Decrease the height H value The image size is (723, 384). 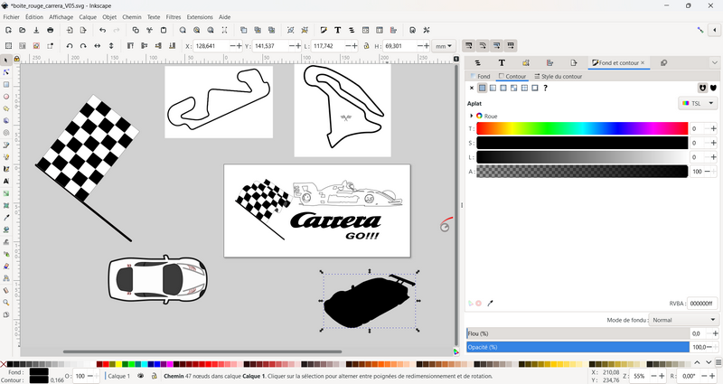(x=420, y=46)
